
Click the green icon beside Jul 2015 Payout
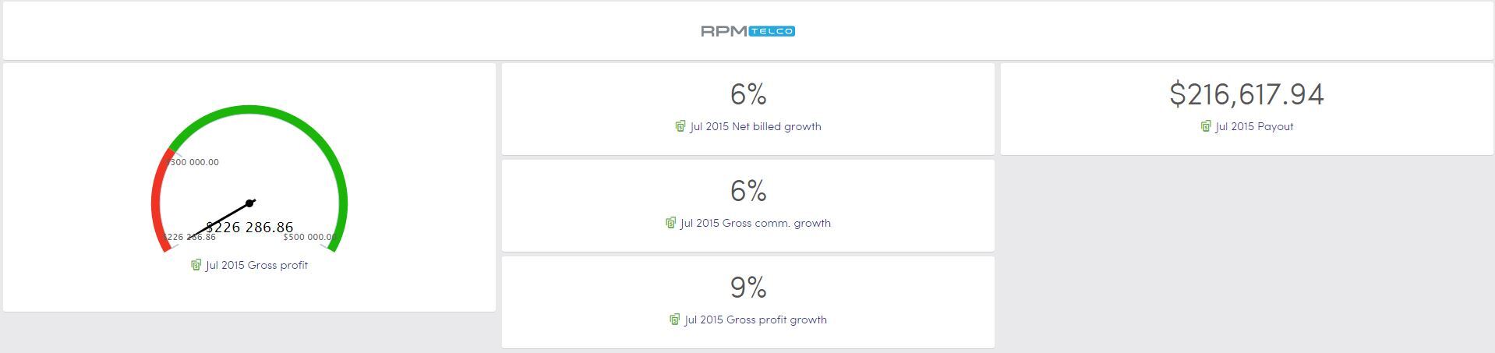tap(1207, 126)
